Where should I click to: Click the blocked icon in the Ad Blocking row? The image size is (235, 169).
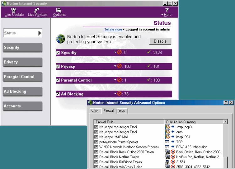pyautogui.click(x=119, y=94)
